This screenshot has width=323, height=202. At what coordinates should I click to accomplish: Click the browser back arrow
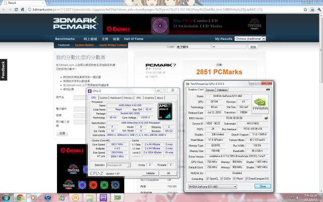[x=4, y=10]
